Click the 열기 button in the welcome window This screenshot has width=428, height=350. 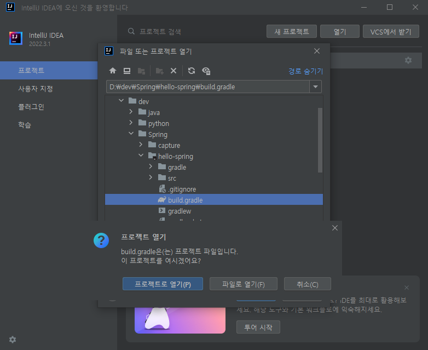[340, 31]
